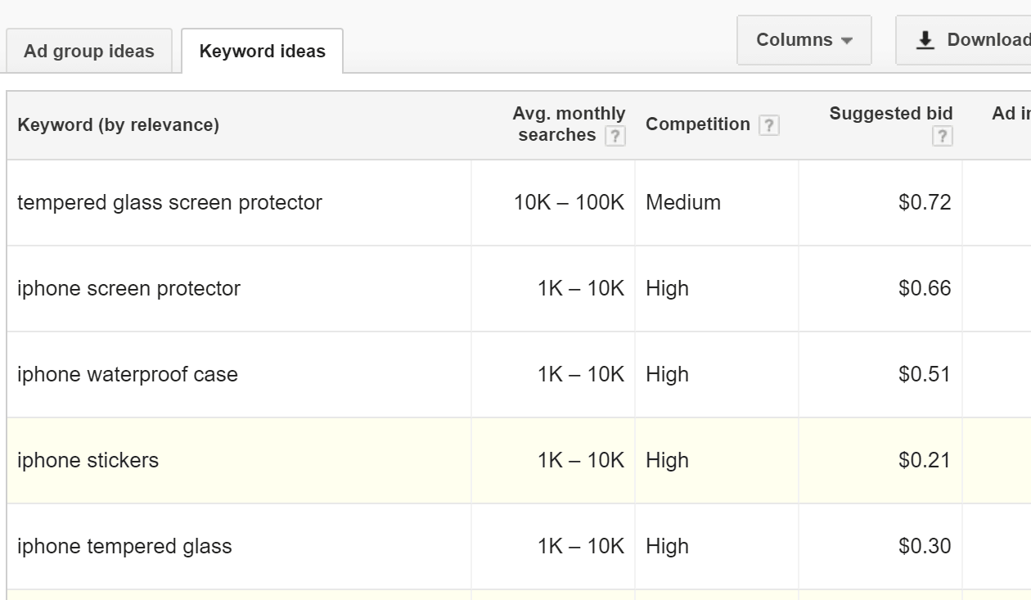Select the Keyword ideas tab
Image resolution: width=1031 pixels, height=600 pixels.
pos(263,51)
